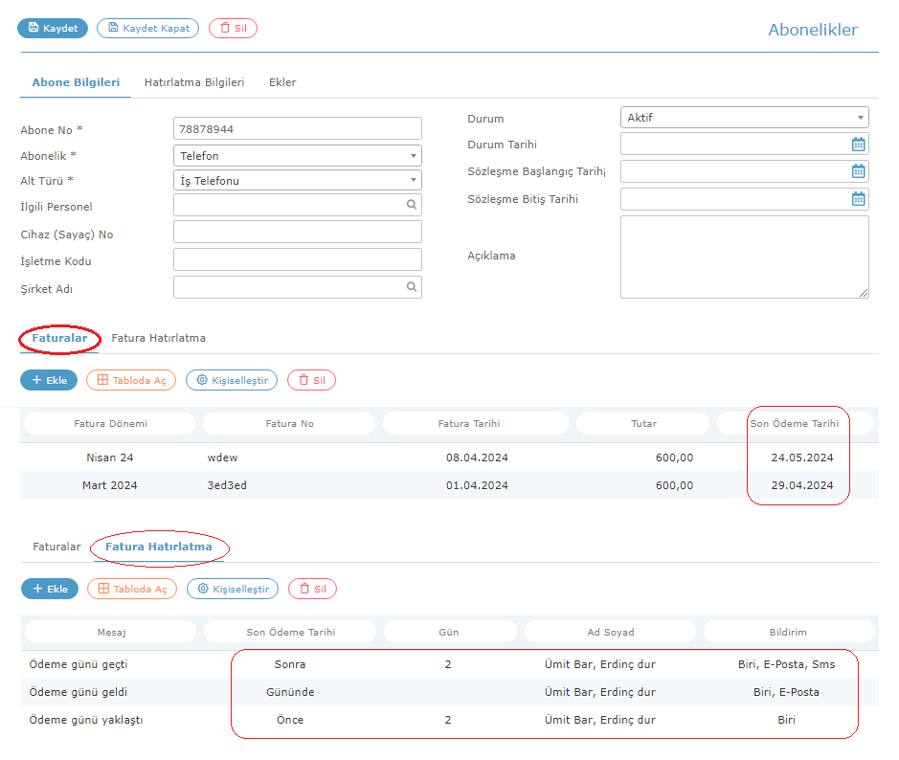Select the lower Faturalar tab
This screenshot has width=899, height=760.
click(x=56, y=547)
